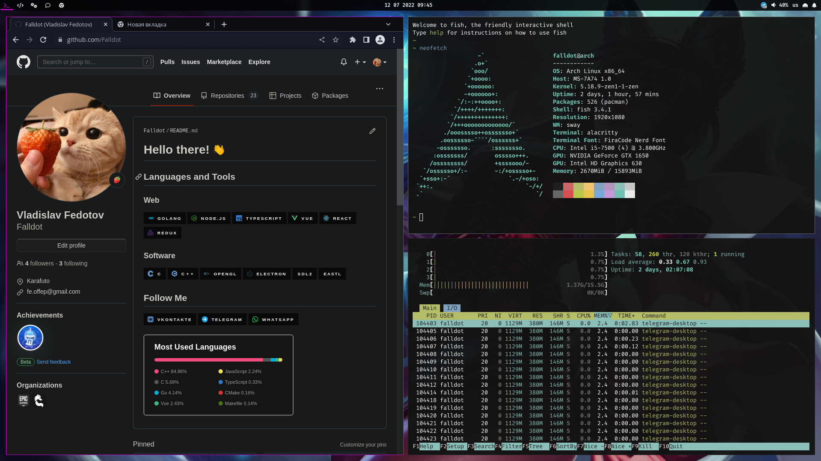Click the strawberry status emoji badge
821x461 pixels.
[x=117, y=180]
